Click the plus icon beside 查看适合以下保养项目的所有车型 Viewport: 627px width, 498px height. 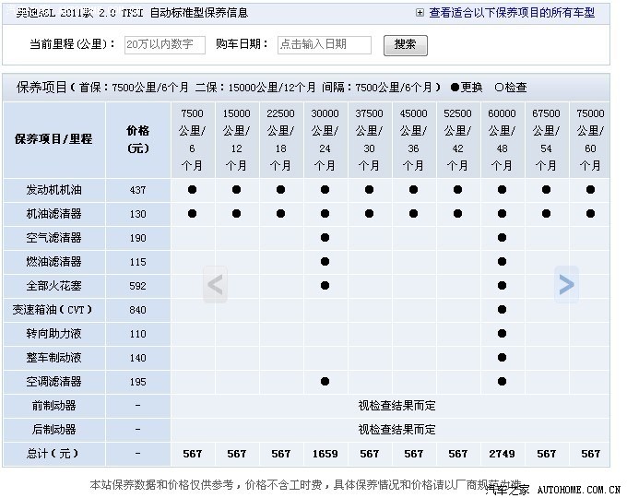point(420,13)
